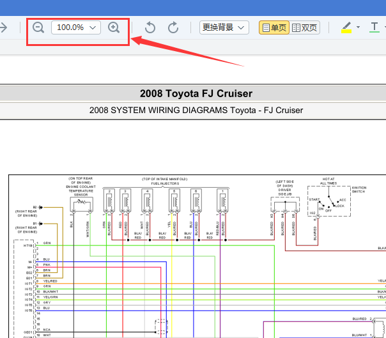Open highlighter color dropdown arrow

358,27
